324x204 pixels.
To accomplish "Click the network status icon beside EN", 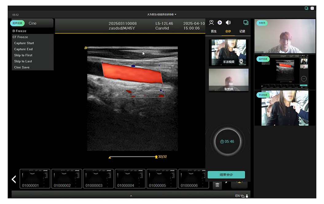I will tap(243, 196).
